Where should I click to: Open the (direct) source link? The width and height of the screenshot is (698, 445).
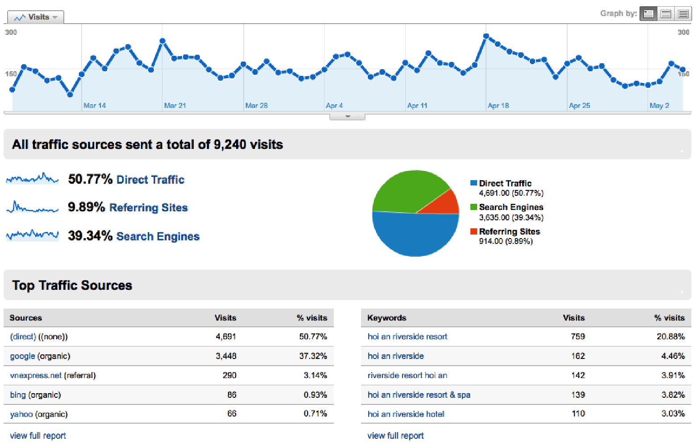click(x=23, y=337)
